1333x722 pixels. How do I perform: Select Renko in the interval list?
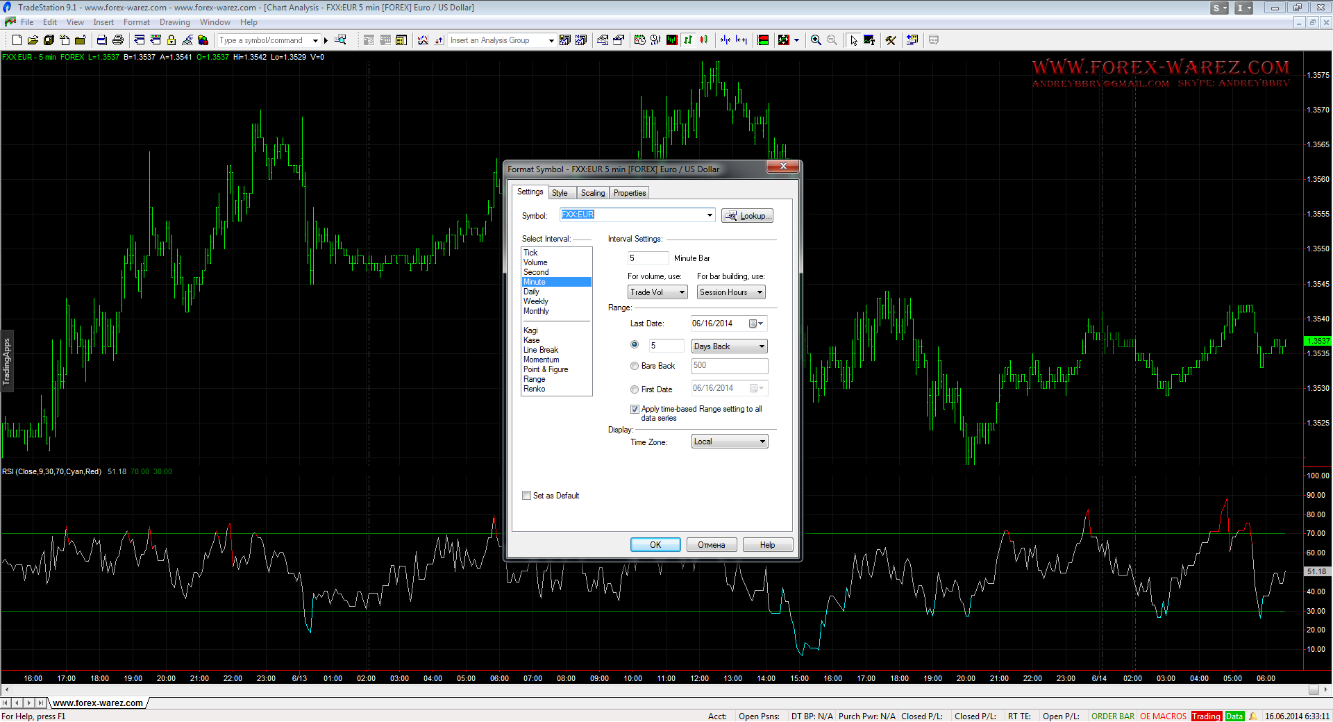(x=535, y=389)
